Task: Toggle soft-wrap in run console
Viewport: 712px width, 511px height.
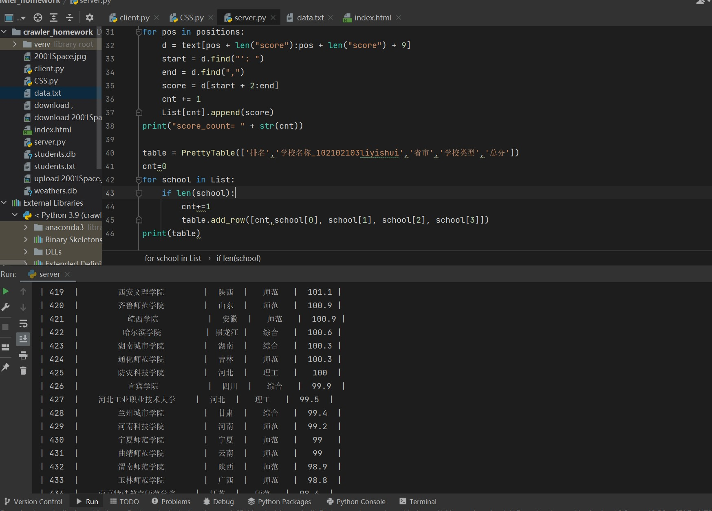Action: click(23, 324)
